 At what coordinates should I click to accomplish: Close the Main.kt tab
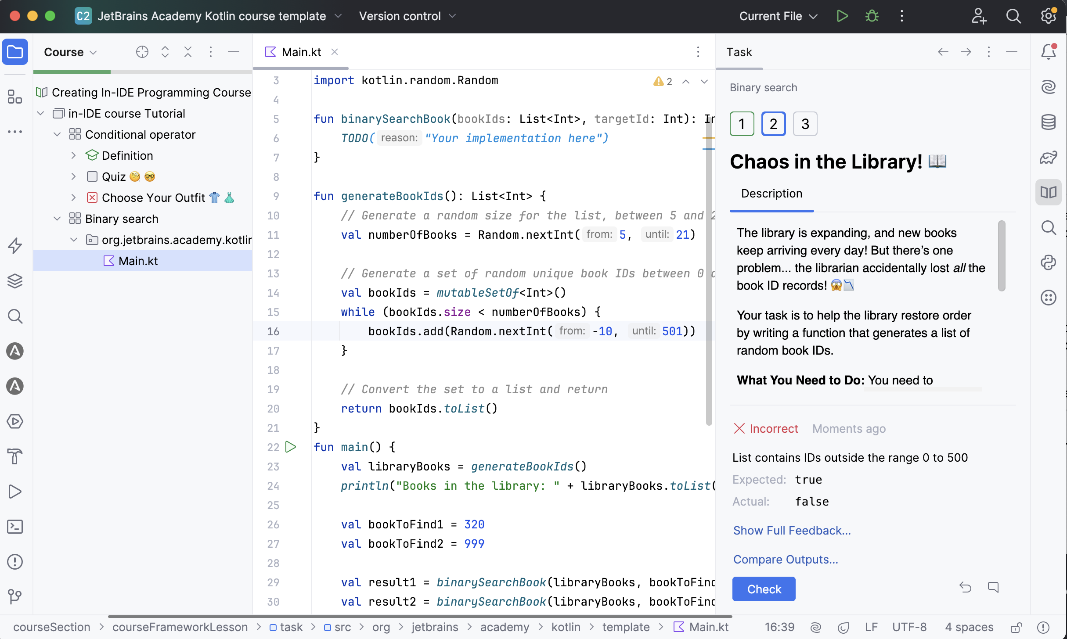pyautogui.click(x=335, y=52)
